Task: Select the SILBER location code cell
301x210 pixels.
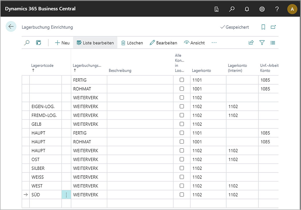Action: 45,168
